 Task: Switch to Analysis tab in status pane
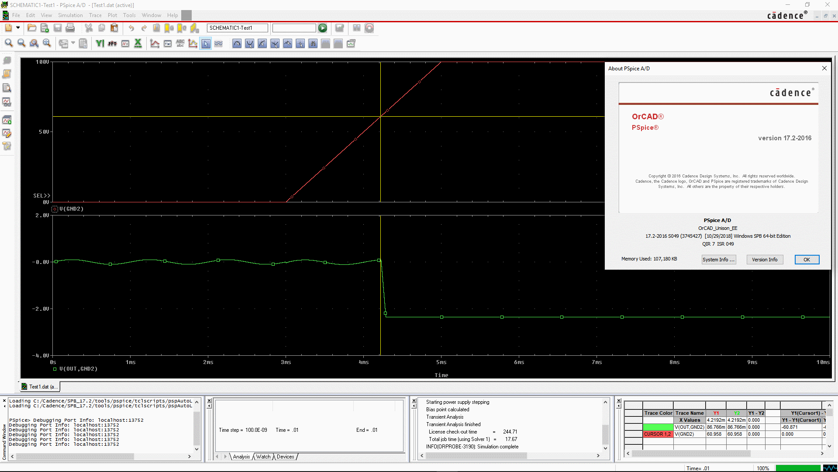[x=241, y=457]
